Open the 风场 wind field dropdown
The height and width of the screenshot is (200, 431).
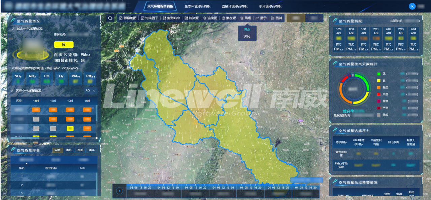(x=245, y=18)
